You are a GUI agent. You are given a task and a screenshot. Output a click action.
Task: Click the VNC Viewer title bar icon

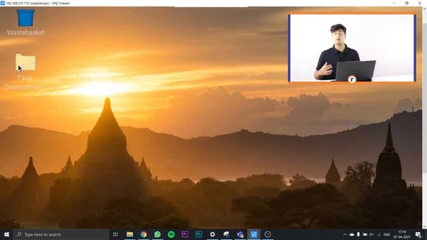pos(3,3)
